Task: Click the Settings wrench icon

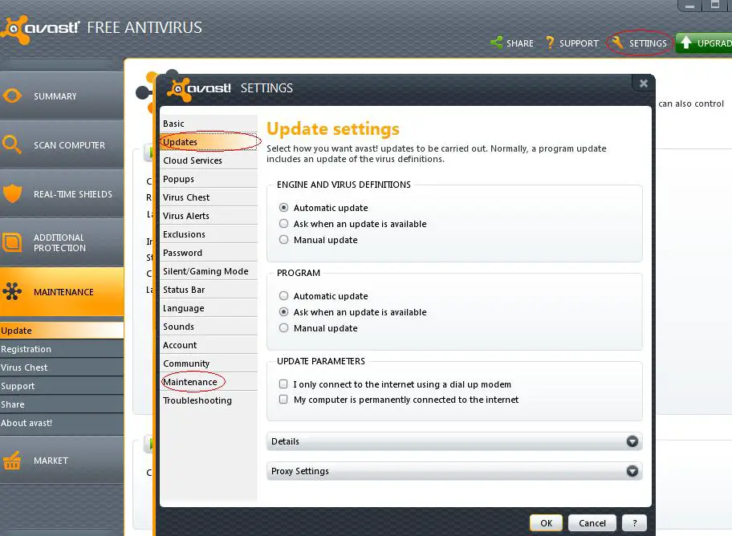Action: (617, 42)
